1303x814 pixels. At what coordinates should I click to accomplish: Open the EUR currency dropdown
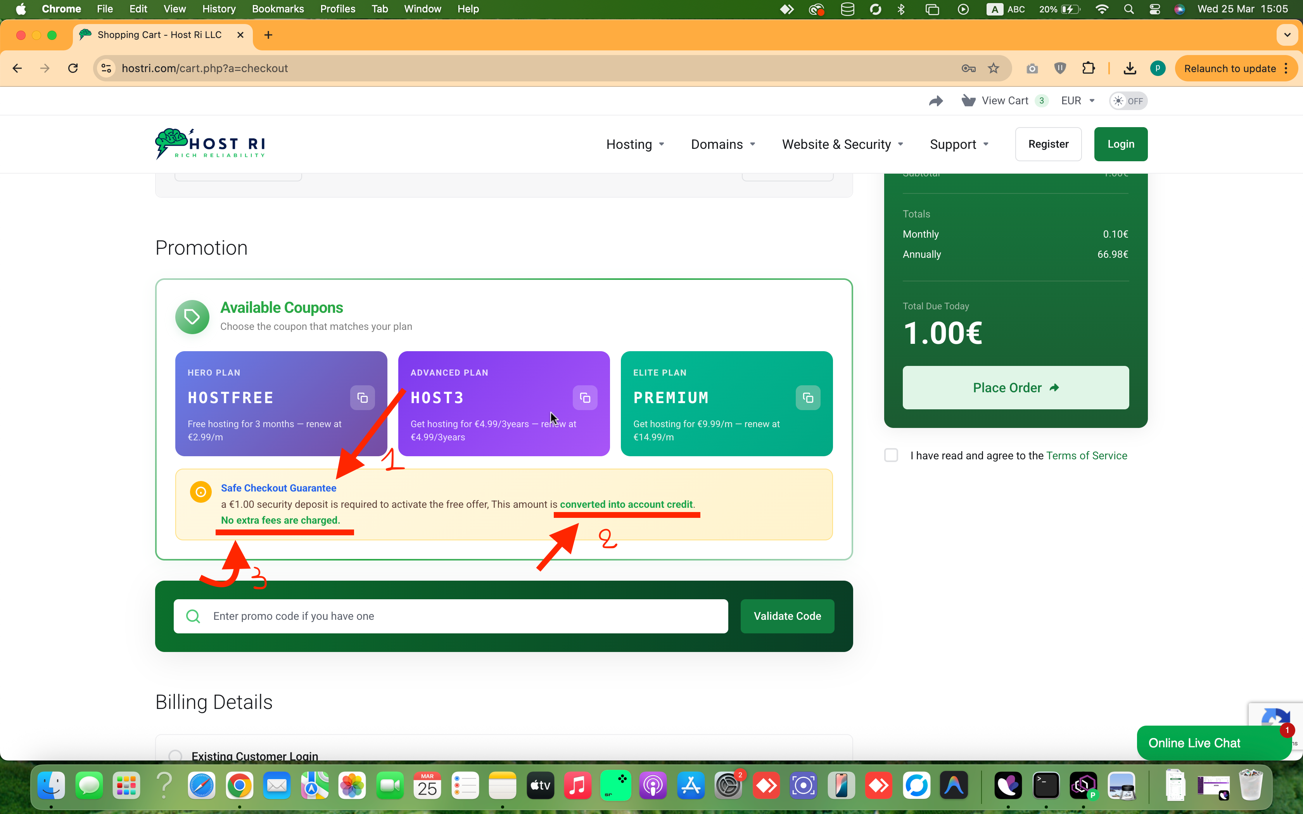[x=1077, y=101]
